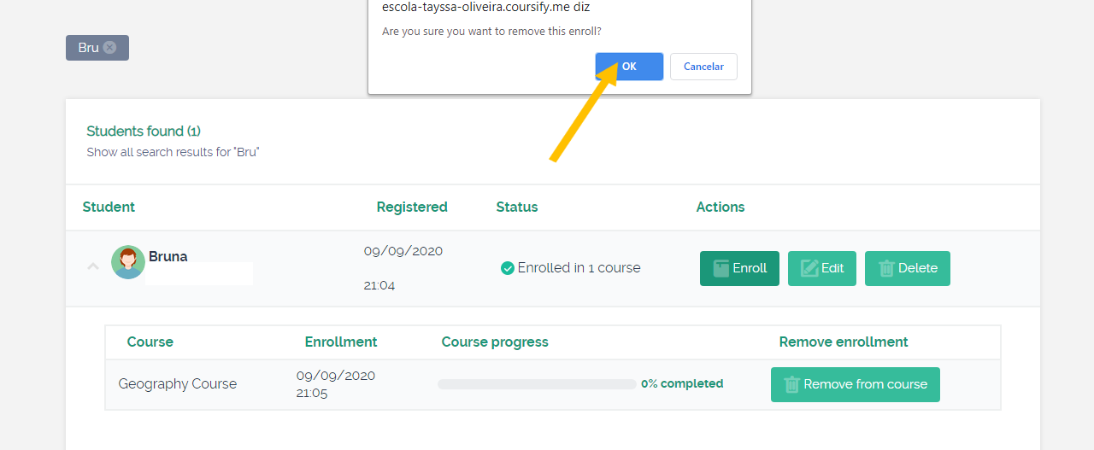Select the Geography Course progress bar
The height and width of the screenshot is (450, 1094).
[537, 384]
